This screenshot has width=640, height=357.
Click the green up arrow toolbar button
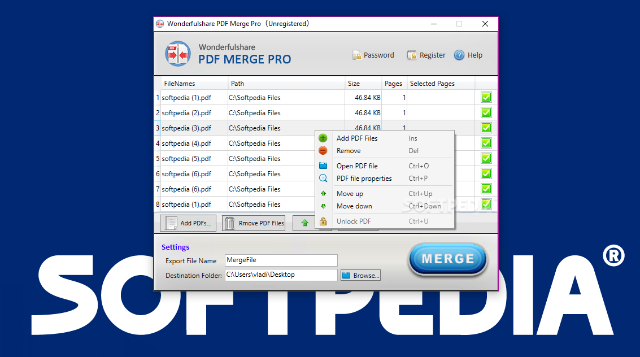click(x=304, y=223)
